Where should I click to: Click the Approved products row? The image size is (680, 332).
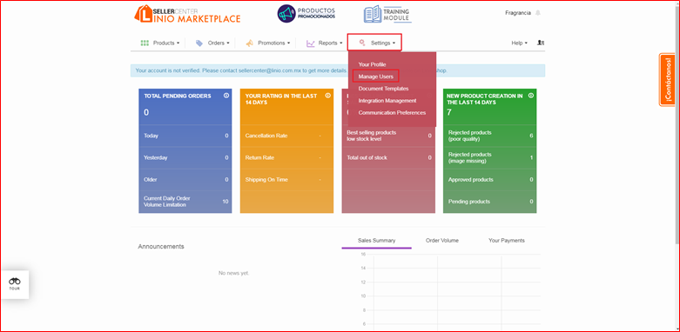point(489,180)
